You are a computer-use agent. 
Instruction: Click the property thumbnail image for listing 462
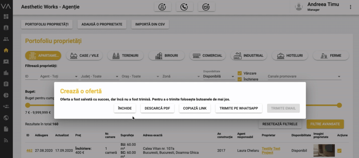(x=323, y=150)
